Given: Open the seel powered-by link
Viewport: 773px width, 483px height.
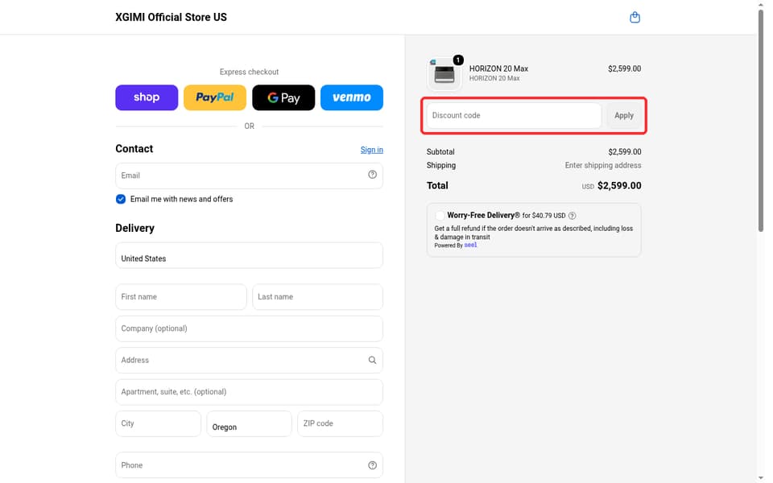Looking at the screenshot, I should pyautogui.click(x=470, y=245).
